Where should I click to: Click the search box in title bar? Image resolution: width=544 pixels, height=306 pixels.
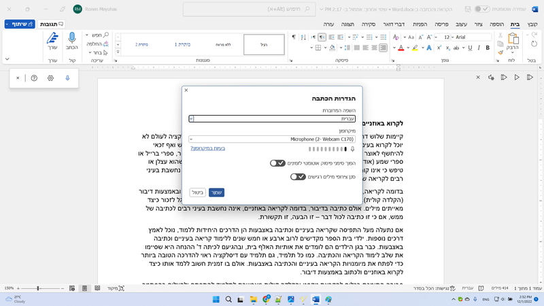click(249, 9)
